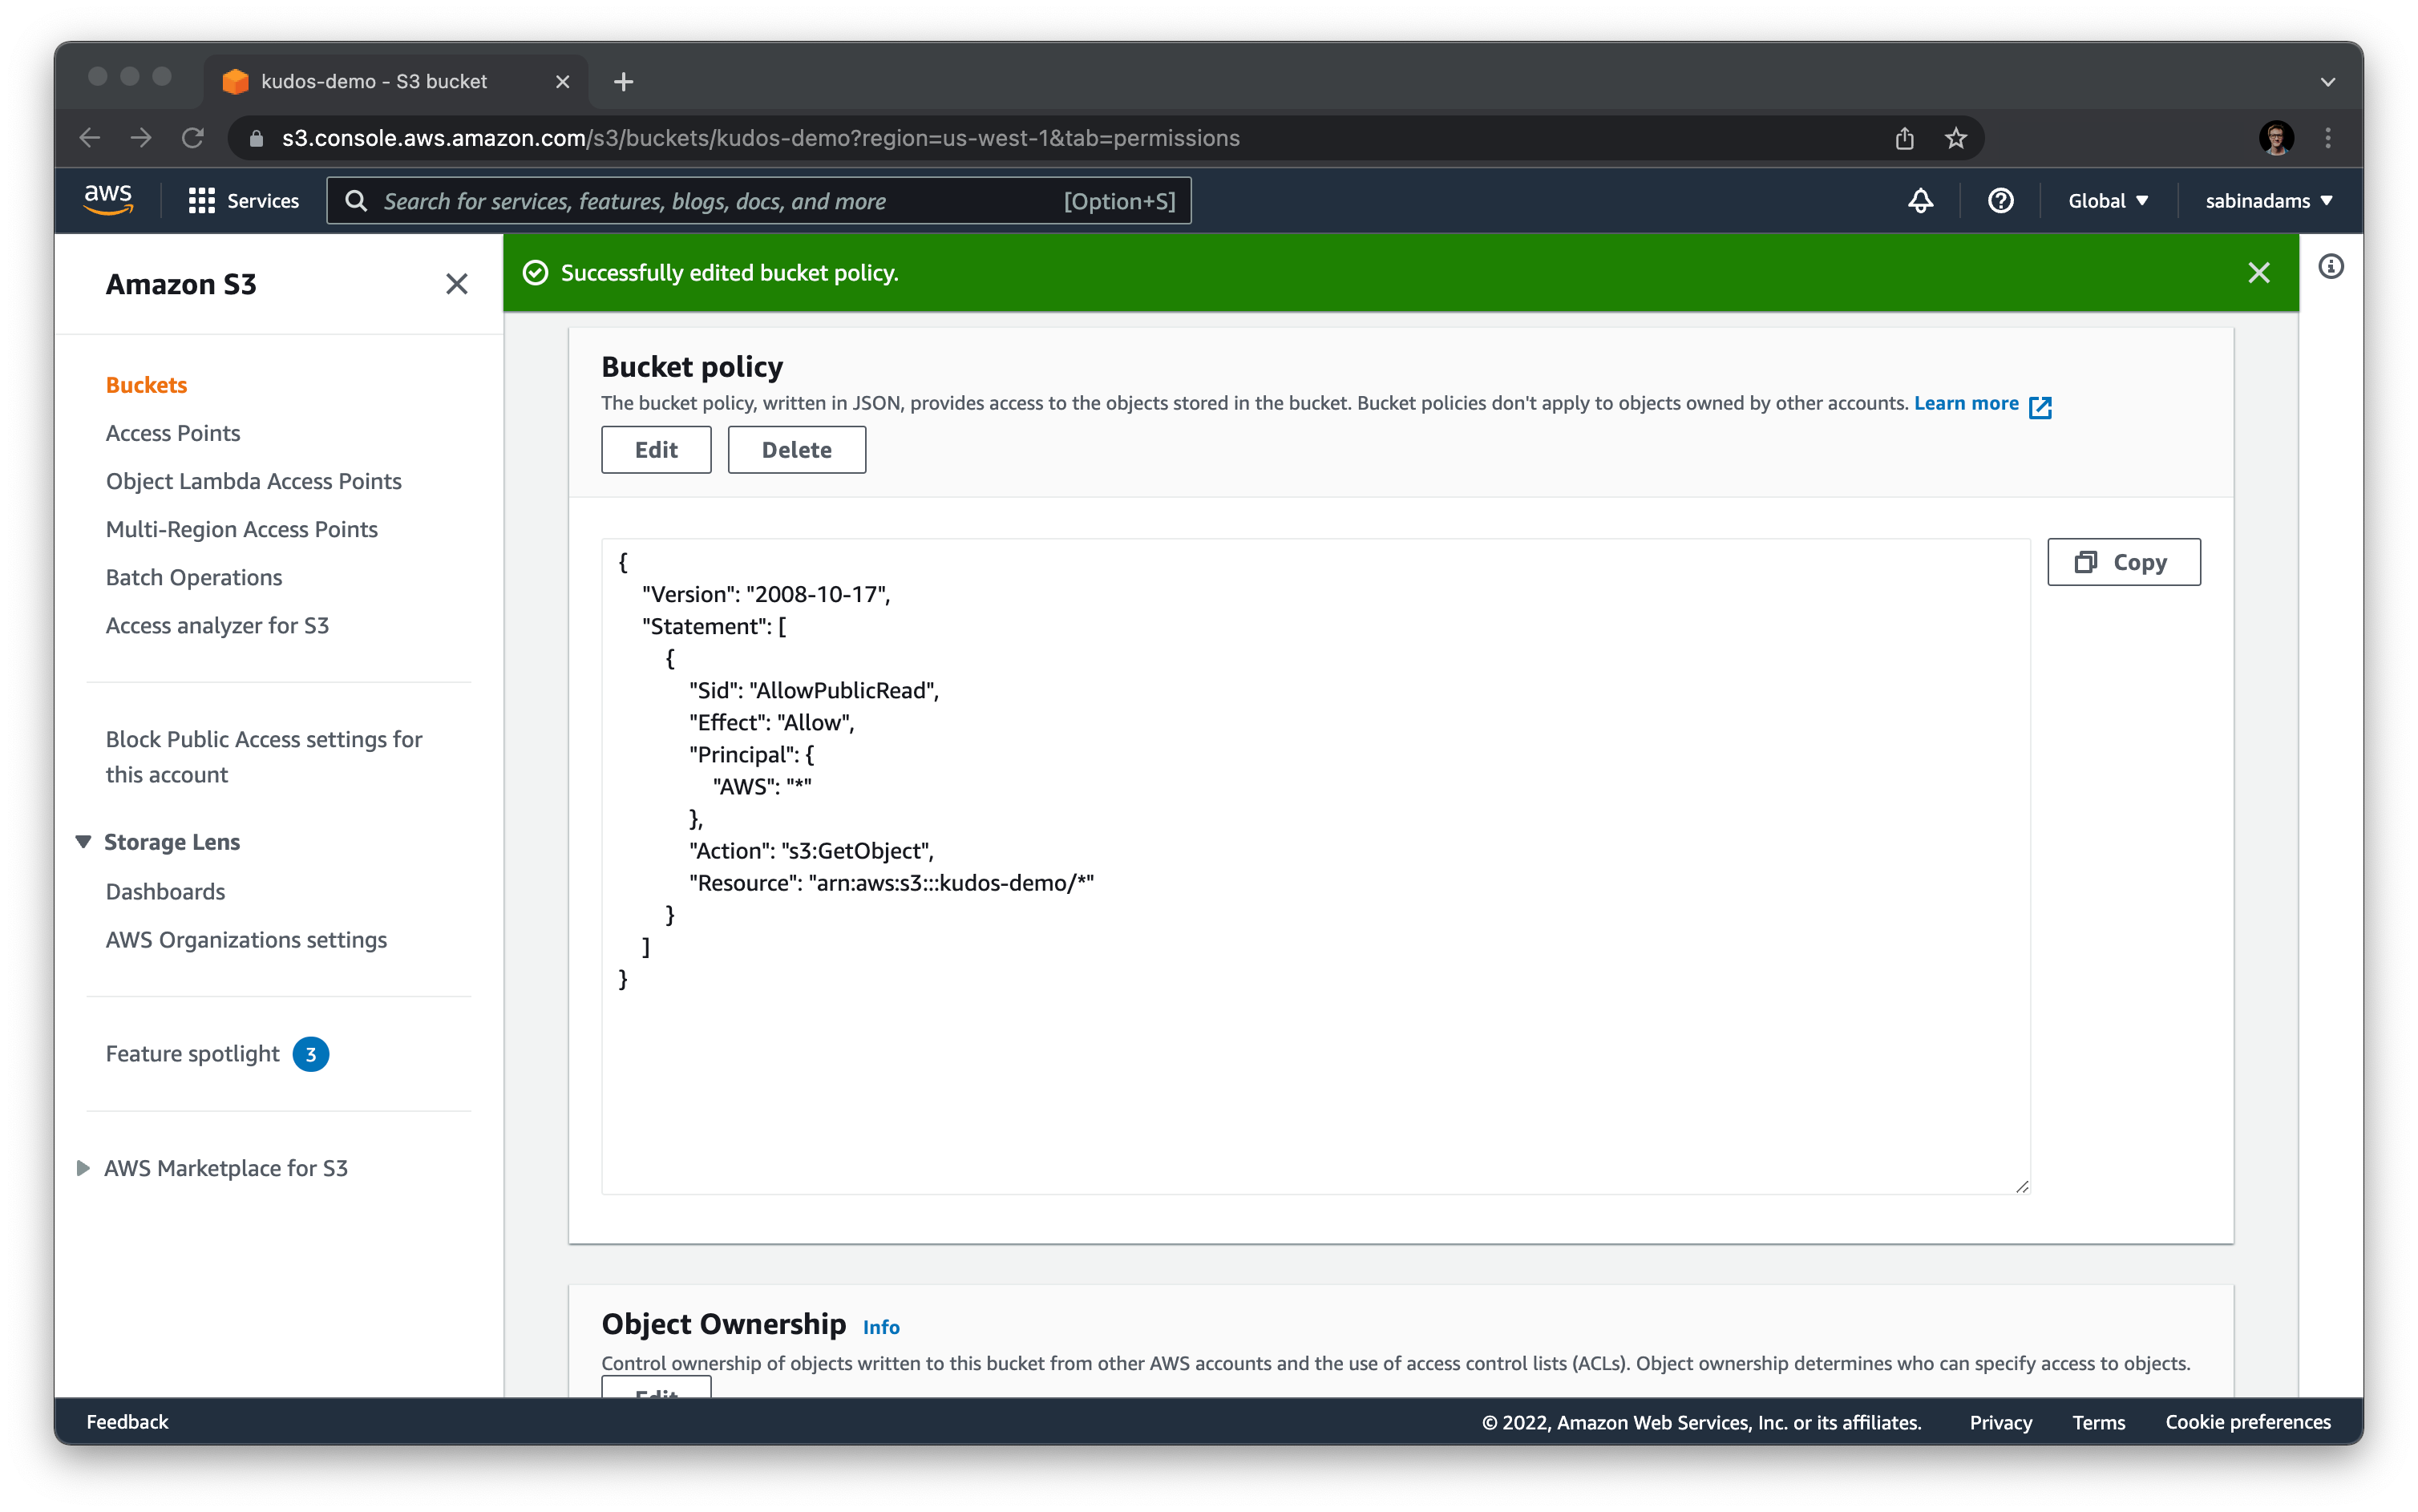Follow the Learn more link
Image resolution: width=2418 pixels, height=1512 pixels.
pyautogui.click(x=1966, y=403)
